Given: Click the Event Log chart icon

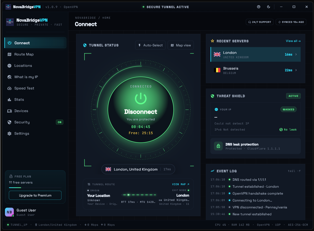Looking at the screenshot, I should [213, 171].
